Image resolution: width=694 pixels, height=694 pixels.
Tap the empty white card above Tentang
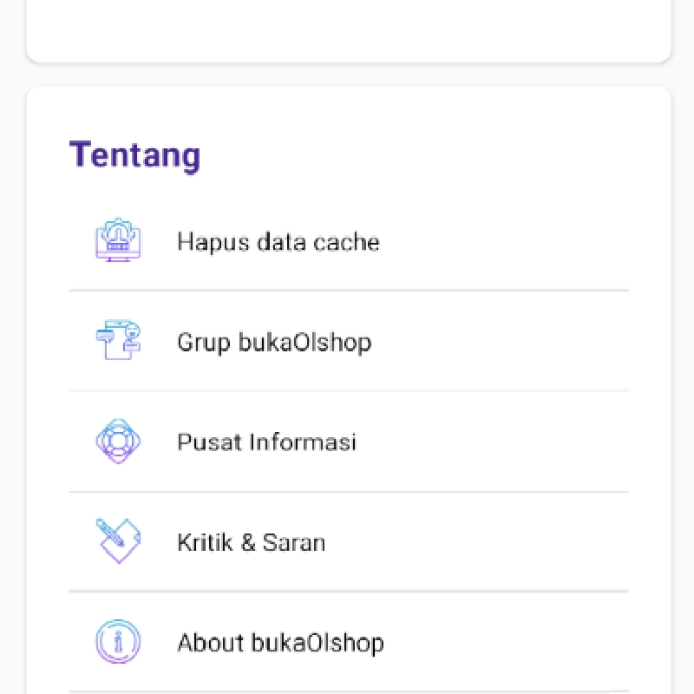(349, 29)
